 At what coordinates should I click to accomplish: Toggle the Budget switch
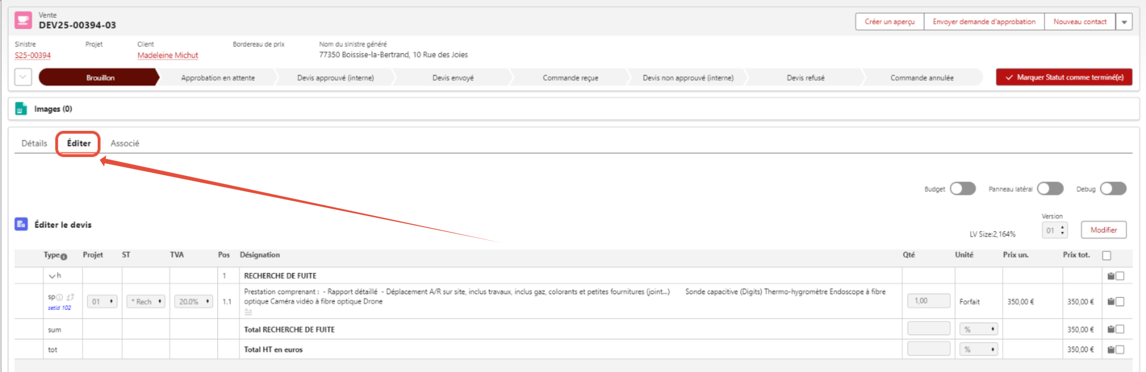coord(963,189)
